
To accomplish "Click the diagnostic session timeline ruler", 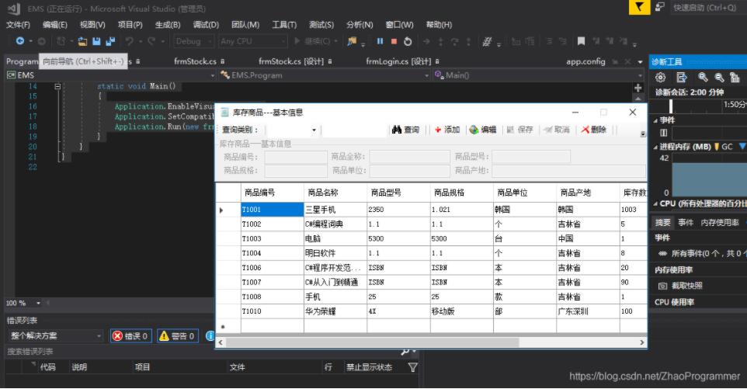I will point(699,104).
